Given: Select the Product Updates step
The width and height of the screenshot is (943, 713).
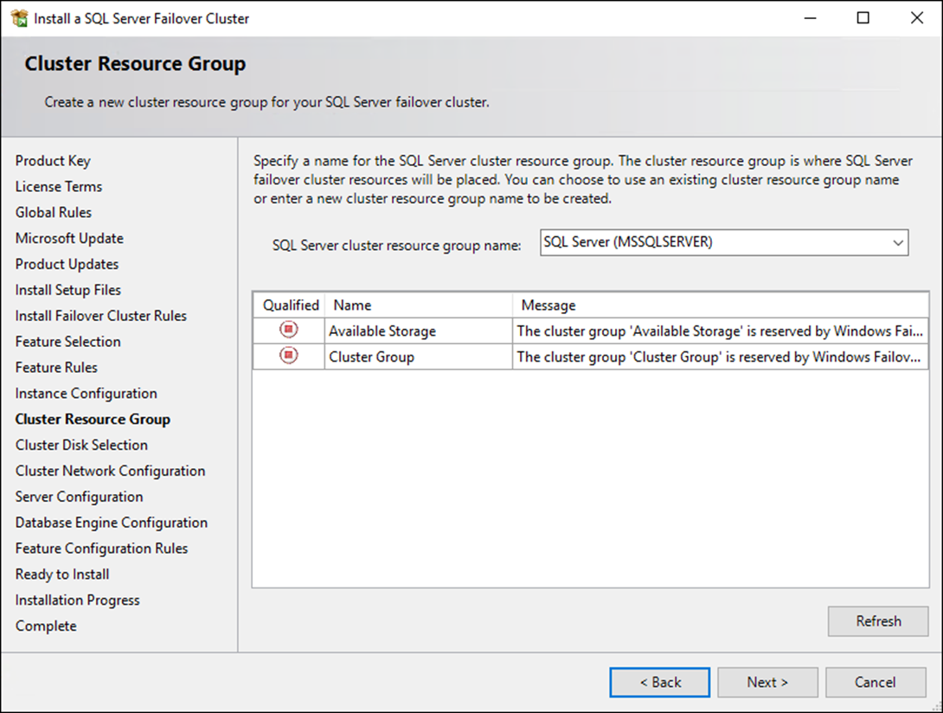Looking at the screenshot, I should click(67, 264).
